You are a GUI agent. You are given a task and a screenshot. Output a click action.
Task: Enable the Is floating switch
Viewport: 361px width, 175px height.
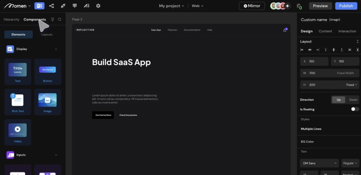[x=355, y=109]
